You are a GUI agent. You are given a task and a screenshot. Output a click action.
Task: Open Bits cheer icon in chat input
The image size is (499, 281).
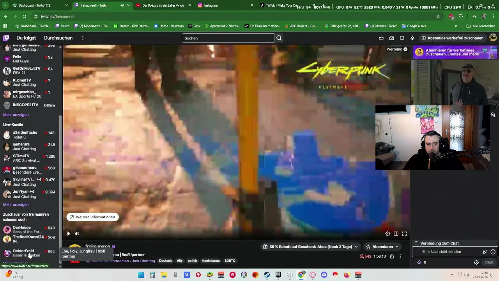coord(485,252)
